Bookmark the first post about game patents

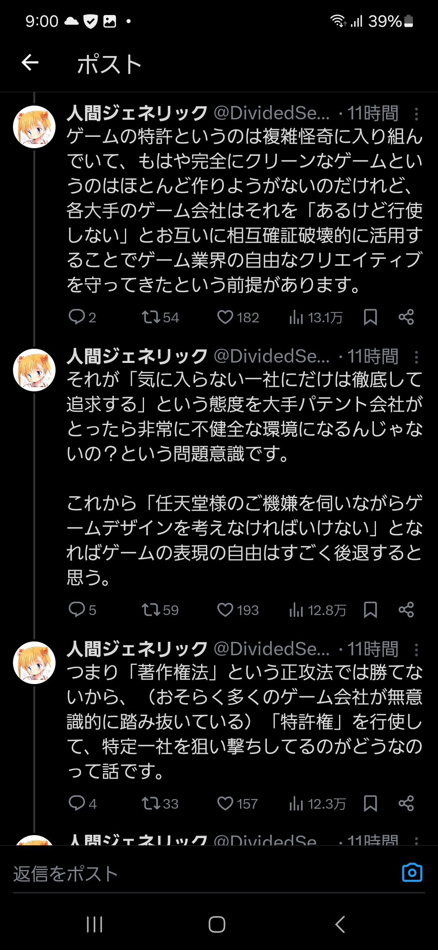[370, 317]
